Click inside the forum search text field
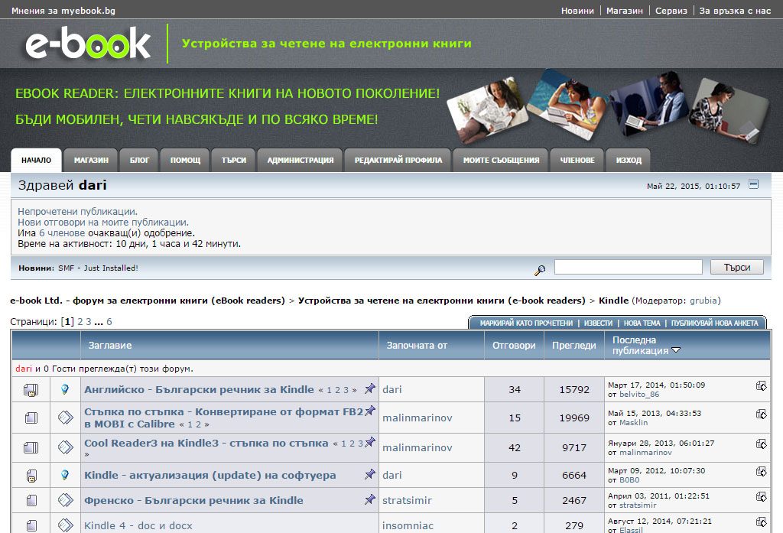Viewport: 783px width, 533px height. [x=628, y=268]
